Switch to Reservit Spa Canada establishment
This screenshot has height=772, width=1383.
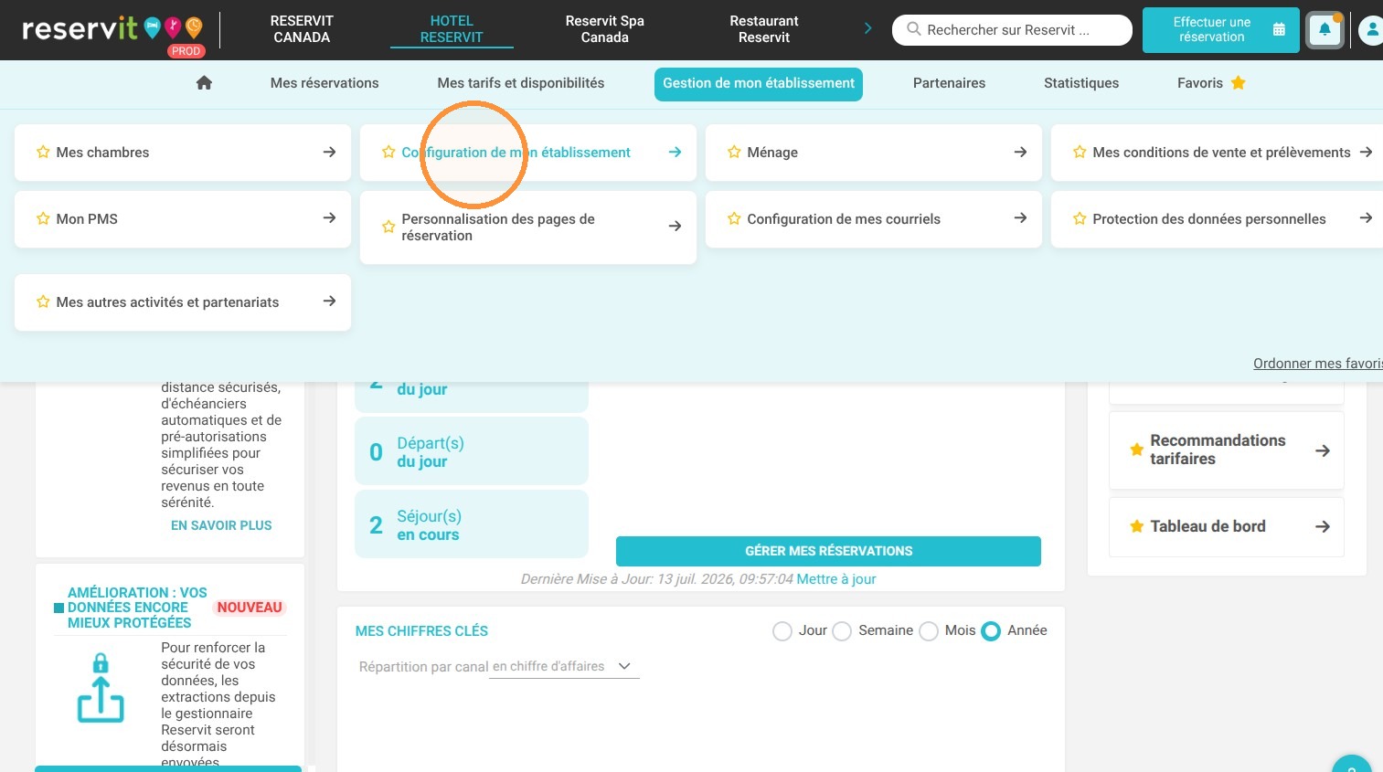click(x=605, y=29)
